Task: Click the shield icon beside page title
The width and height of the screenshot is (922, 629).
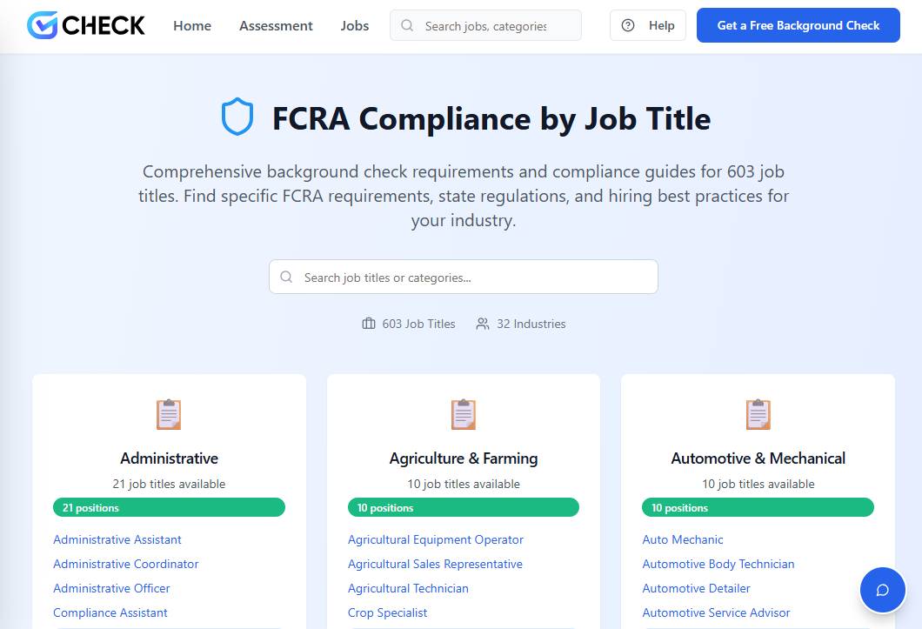Action: pos(237,117)
